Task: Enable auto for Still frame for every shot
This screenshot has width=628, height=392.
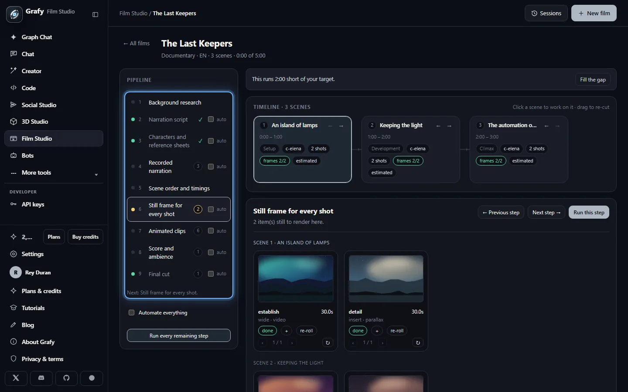Action: pyautogui.click(x=211, y=209)
